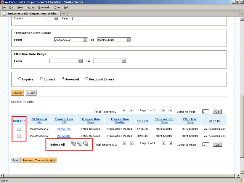Image resolution: width=244 pixels, height=183 pixels.
Task: Open calendar for Transaction Date From field
Action: (85, 40)
